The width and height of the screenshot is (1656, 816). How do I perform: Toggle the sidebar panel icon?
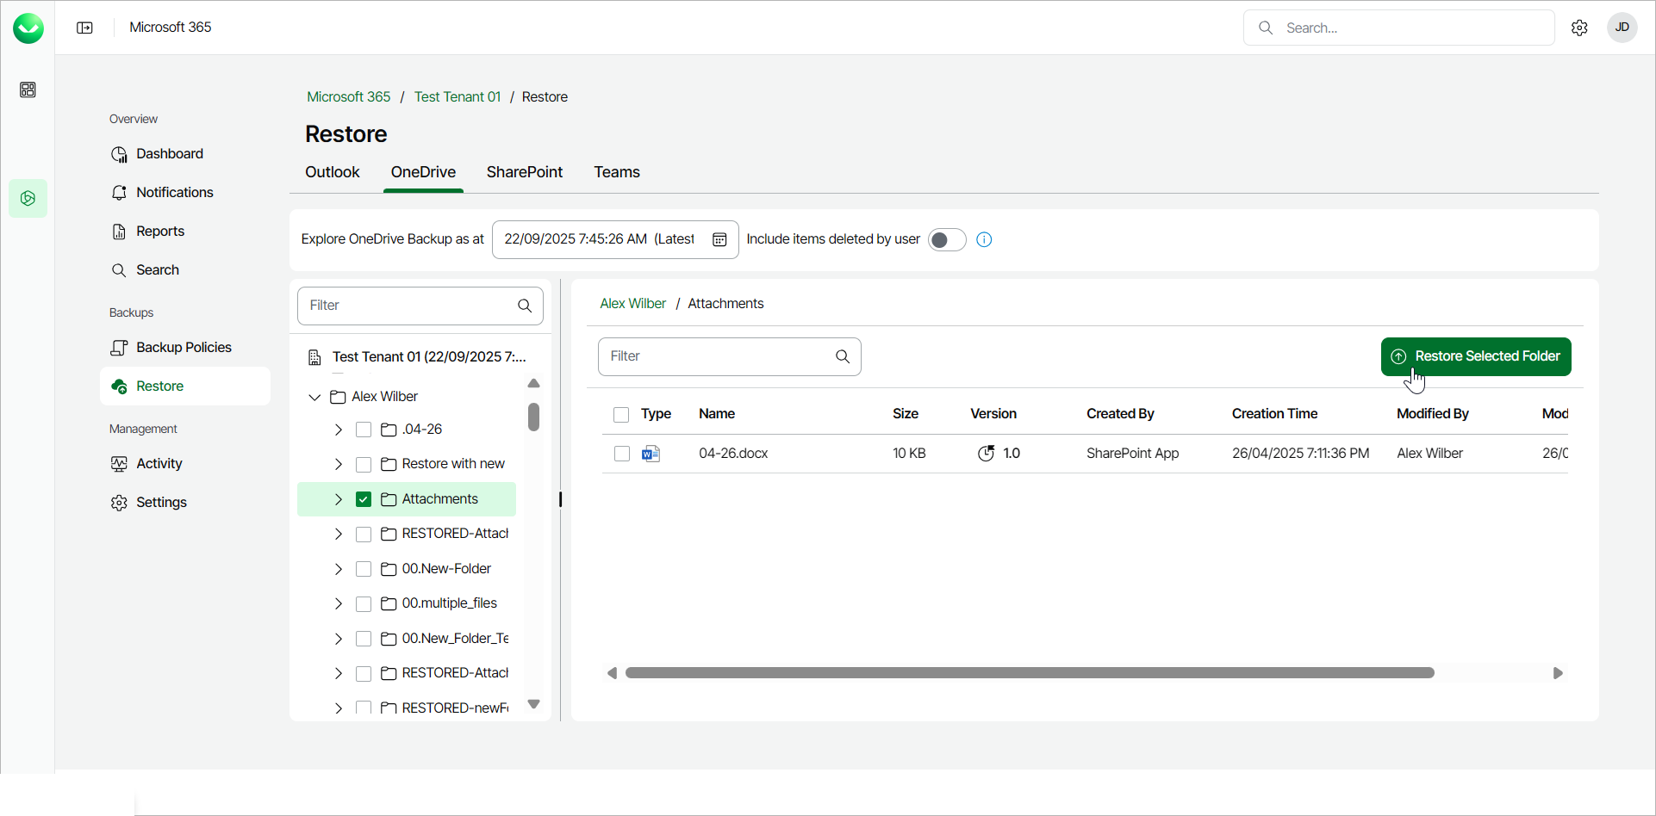click(84, 28)
